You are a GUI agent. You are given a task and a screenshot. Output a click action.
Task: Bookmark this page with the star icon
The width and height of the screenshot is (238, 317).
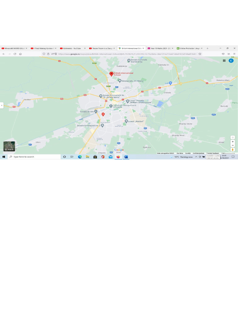pos(200,54)
